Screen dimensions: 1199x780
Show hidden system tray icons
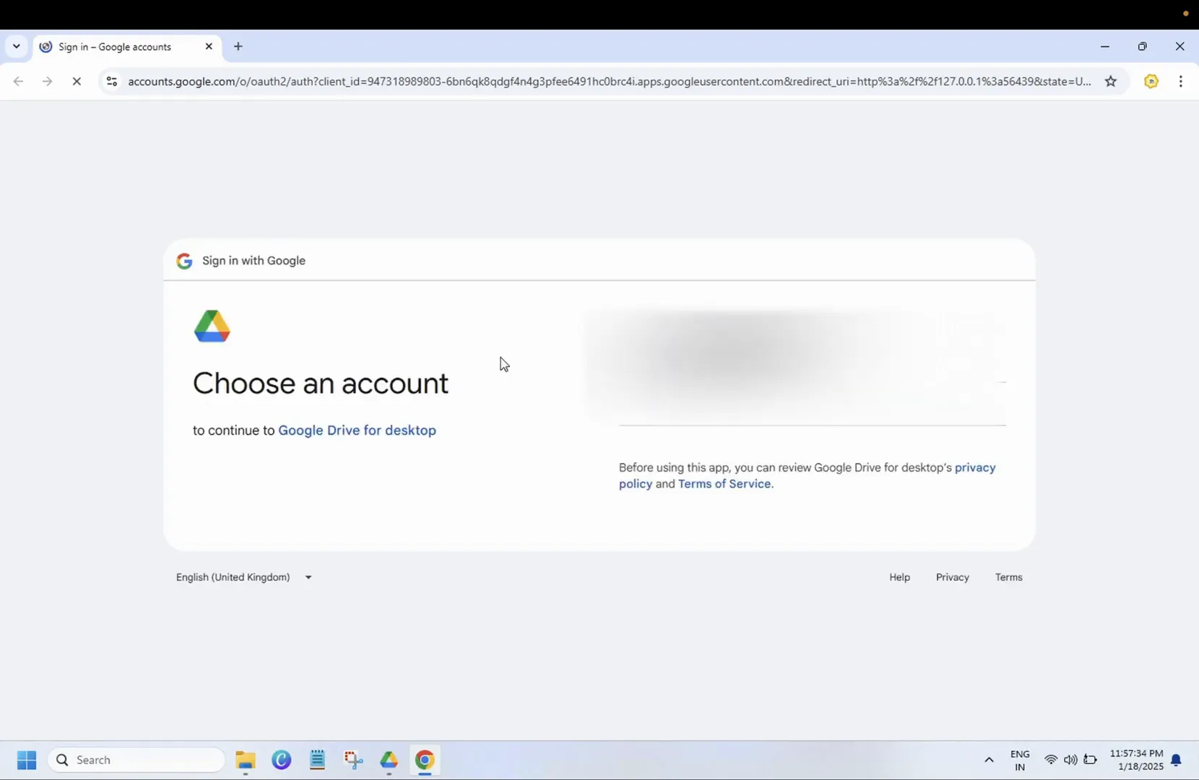pyautogui.click(x=989, y=760)
